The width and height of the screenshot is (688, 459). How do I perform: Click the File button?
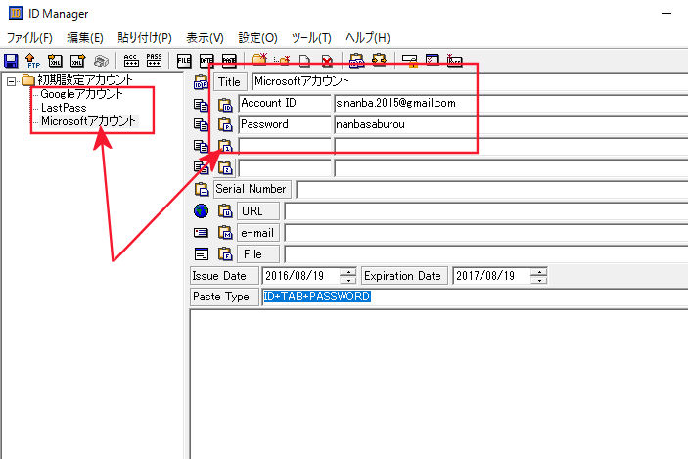(258, 254)
